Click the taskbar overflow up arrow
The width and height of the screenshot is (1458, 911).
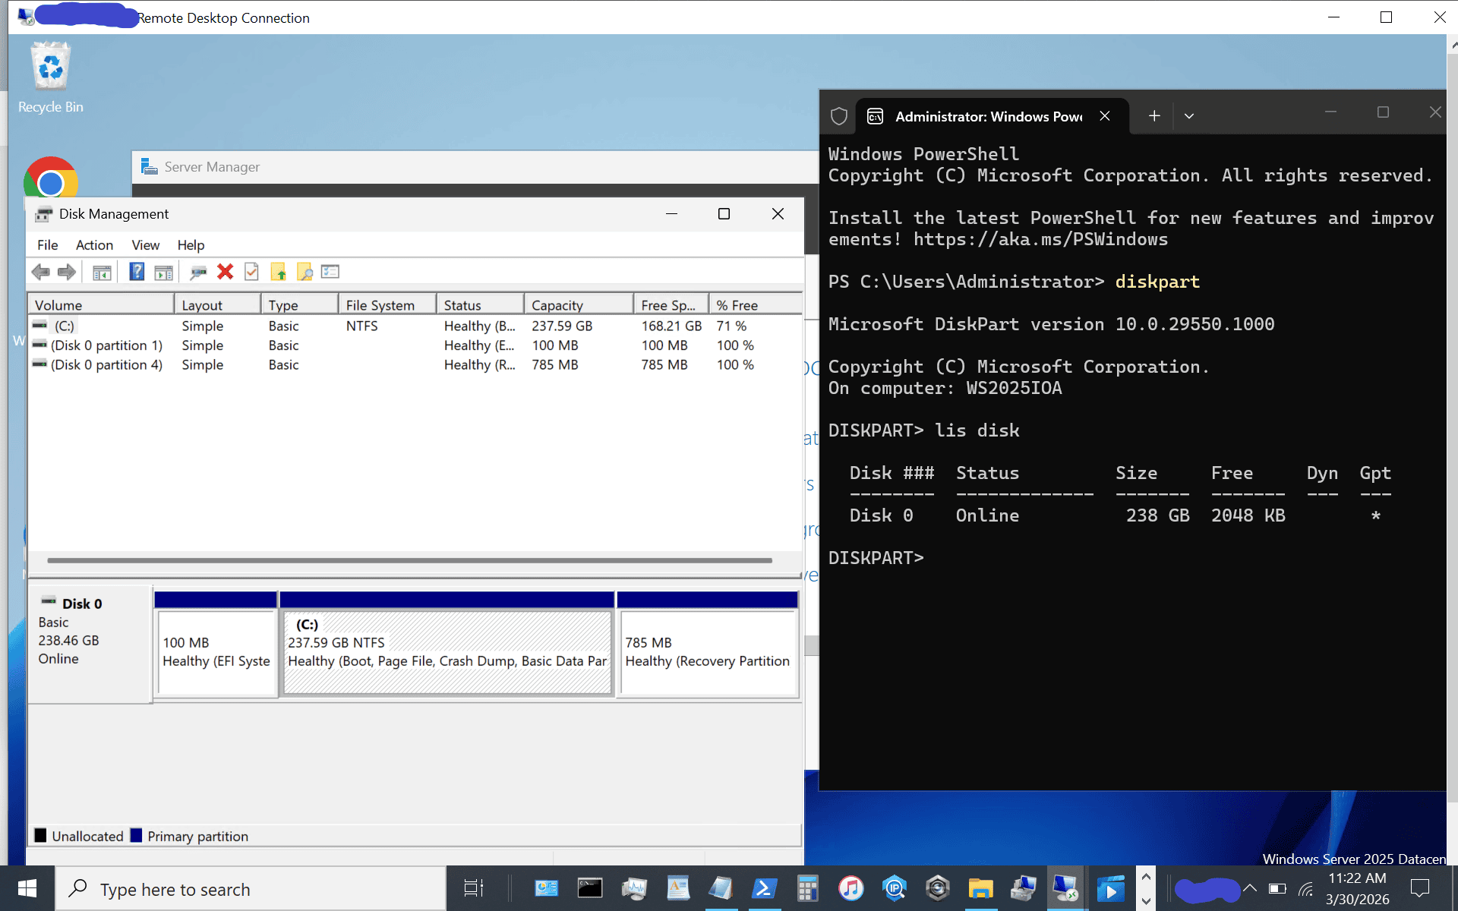tap(1146, 877)
